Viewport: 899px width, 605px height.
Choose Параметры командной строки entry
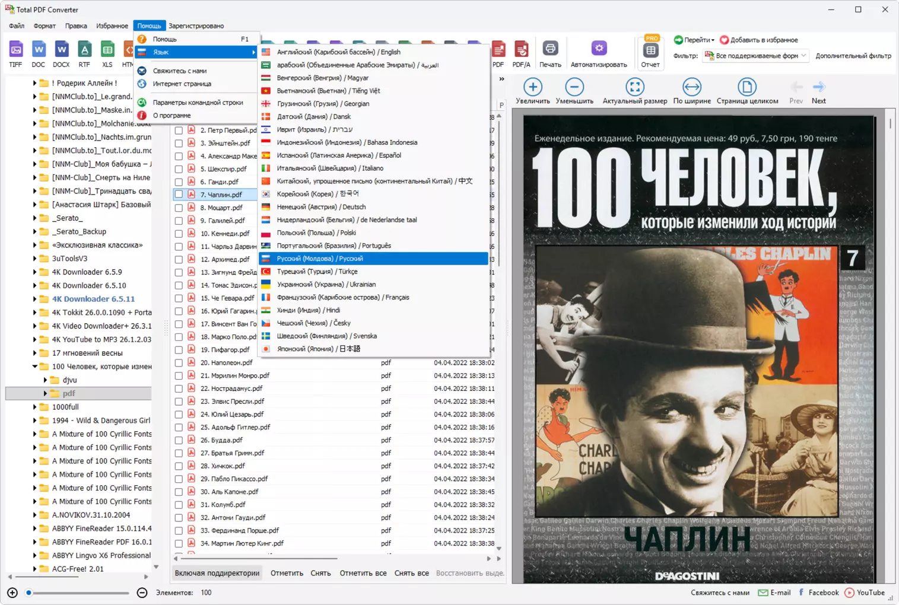coord(196,103)
